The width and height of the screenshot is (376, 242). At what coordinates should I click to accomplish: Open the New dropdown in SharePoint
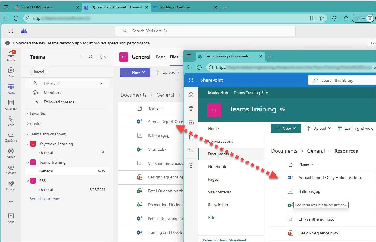pyautogui.click(x=286, y=128)
